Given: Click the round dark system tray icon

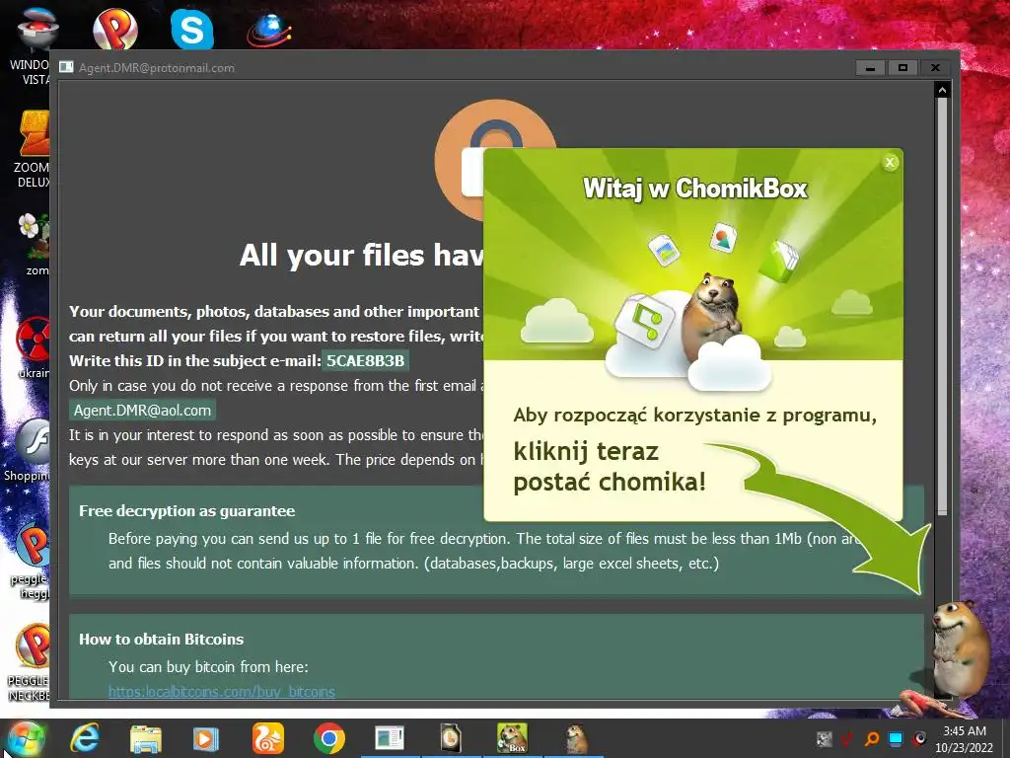Looking at the screenshot, I should tap(919, 738).
